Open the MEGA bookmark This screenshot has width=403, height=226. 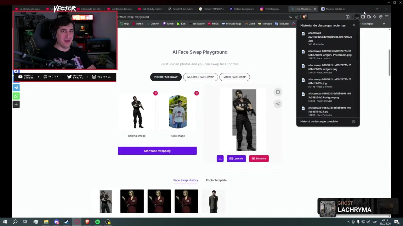[213, 24]
